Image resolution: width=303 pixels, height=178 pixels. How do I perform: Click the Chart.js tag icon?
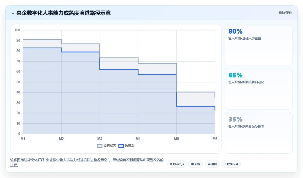click(x=171, y=164)
